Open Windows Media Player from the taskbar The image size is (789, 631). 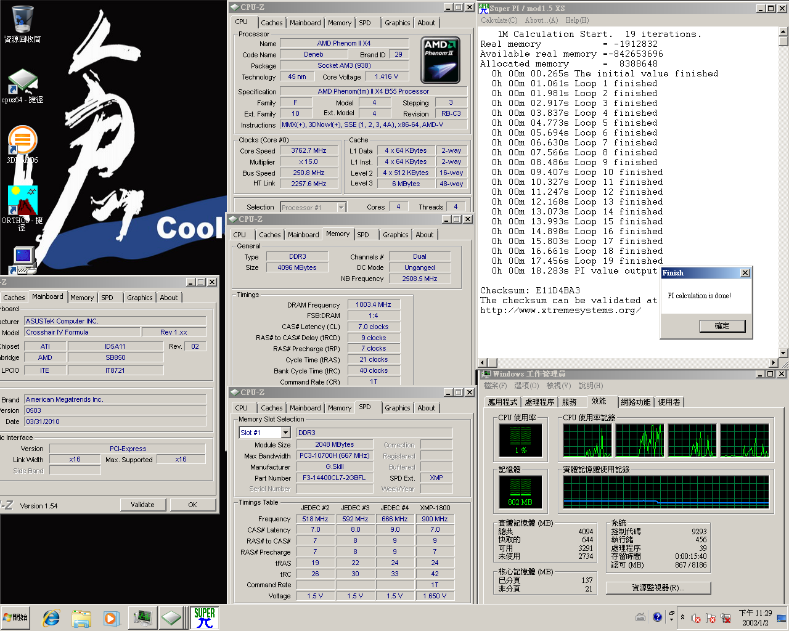[x=111, y=617]
